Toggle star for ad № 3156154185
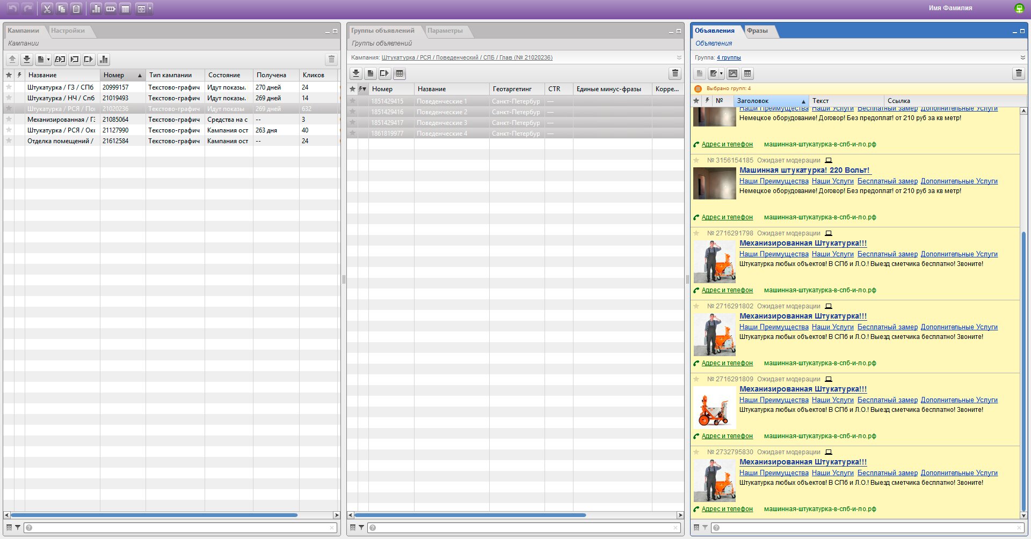Screen dimensions: 1031x539 pyautogui.click(x=696, y=160)
